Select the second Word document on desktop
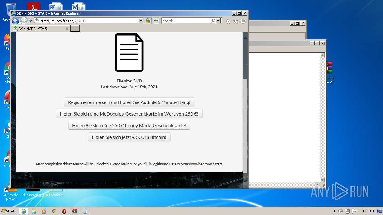 pos(78,6)
